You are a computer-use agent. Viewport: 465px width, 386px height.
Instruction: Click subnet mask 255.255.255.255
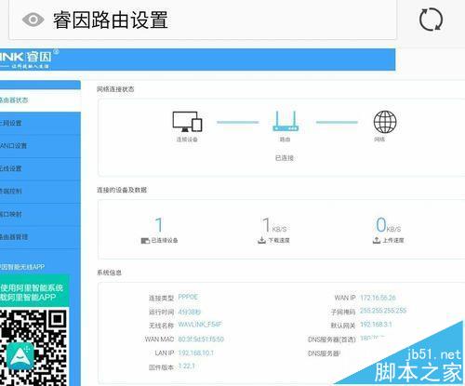[x=383, y=311]
